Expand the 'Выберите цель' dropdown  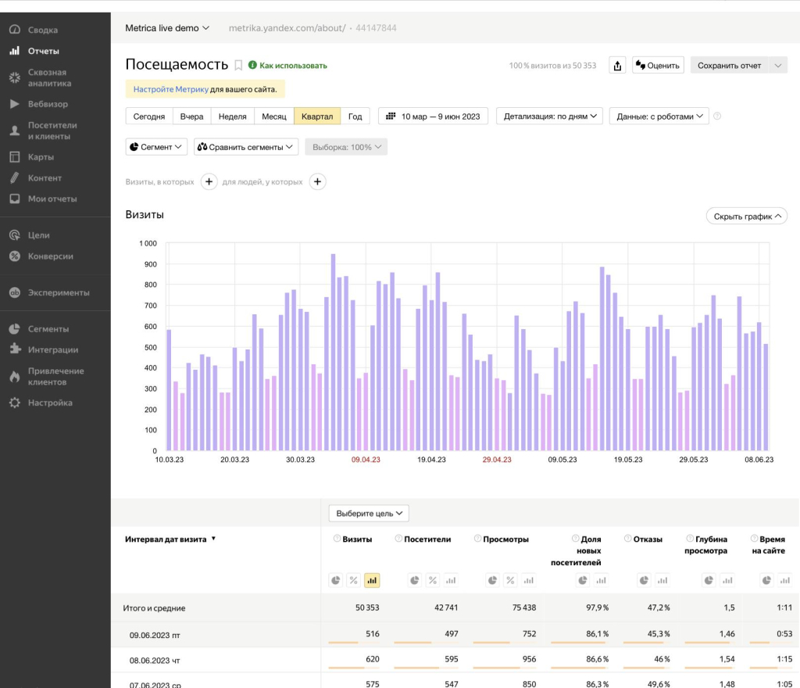pyautogui.click(x=369, y=514)
